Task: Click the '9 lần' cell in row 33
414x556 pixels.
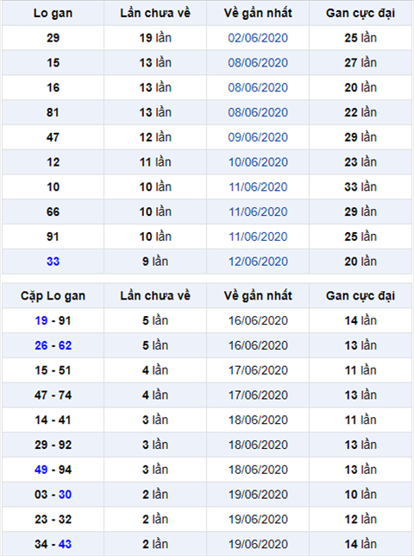Action: pyautogui.click(x=155, y=262)
